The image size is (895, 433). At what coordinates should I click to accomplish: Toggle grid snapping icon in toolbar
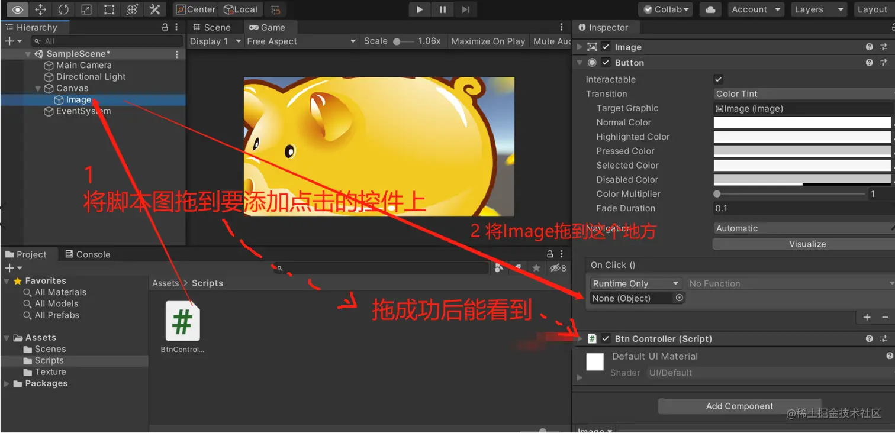[x=275, y=9]
